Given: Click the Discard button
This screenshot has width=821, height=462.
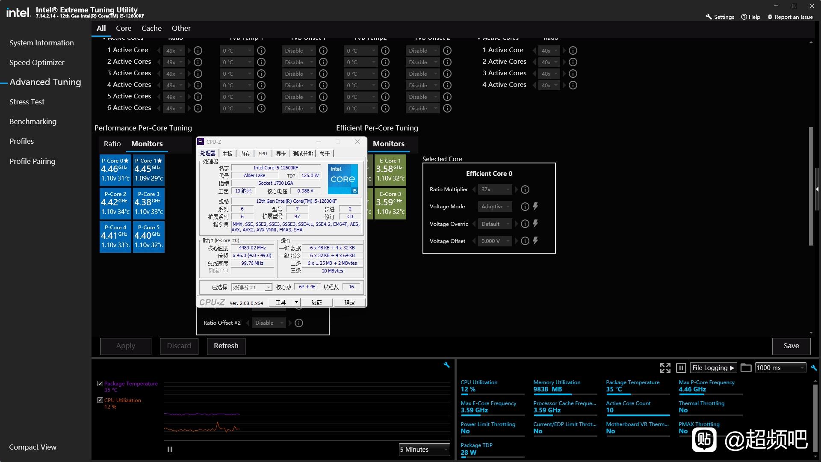Looking at the screenshot, I should [179, 346].
